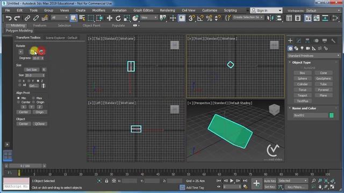
Task: Open the Workspaces Default dropdown
Action: pos(323,11)
